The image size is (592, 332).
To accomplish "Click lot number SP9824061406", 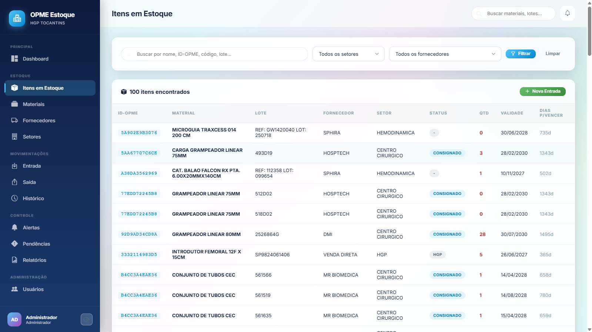I will pyautogui.click(x=272, y=255).
